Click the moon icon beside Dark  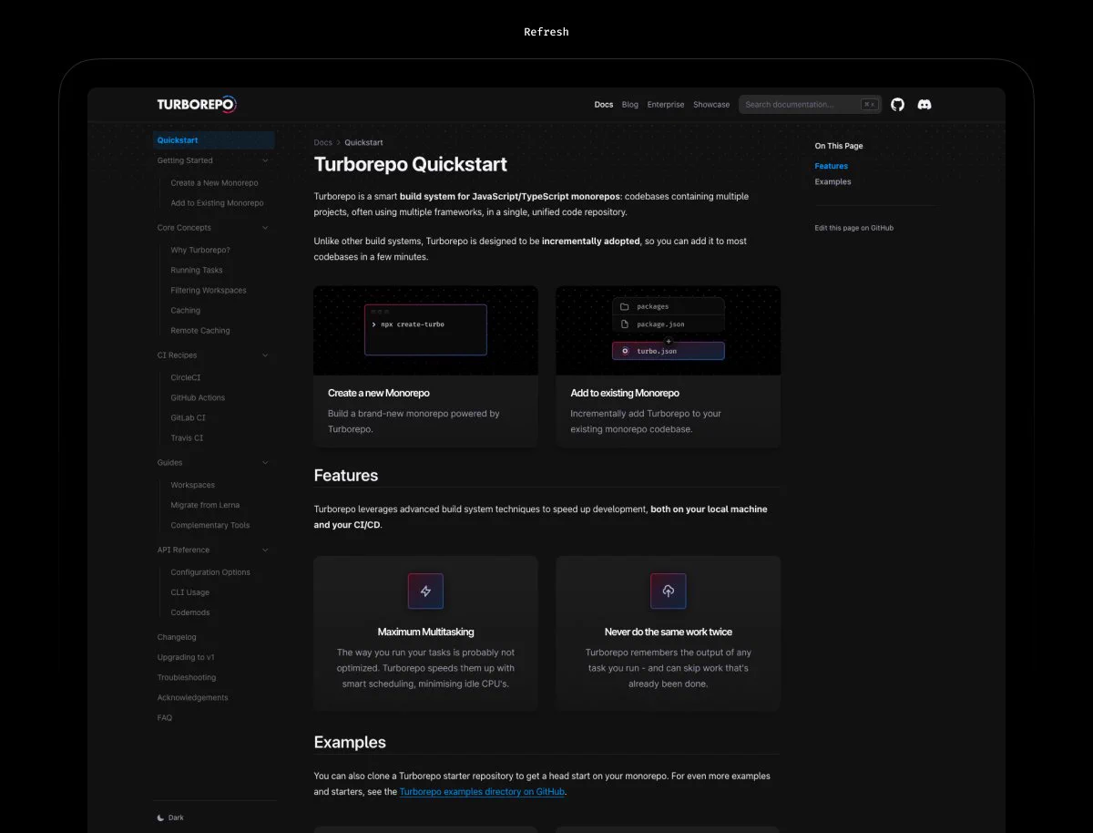click(x=161, y=818)
